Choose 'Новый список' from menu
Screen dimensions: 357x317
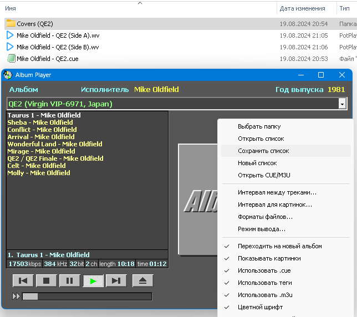pyautogui.click(x=285, y=163)
